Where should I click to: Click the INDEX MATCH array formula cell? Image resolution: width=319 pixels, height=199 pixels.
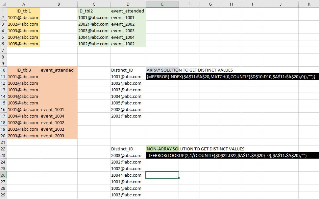[x=232, y=77]
